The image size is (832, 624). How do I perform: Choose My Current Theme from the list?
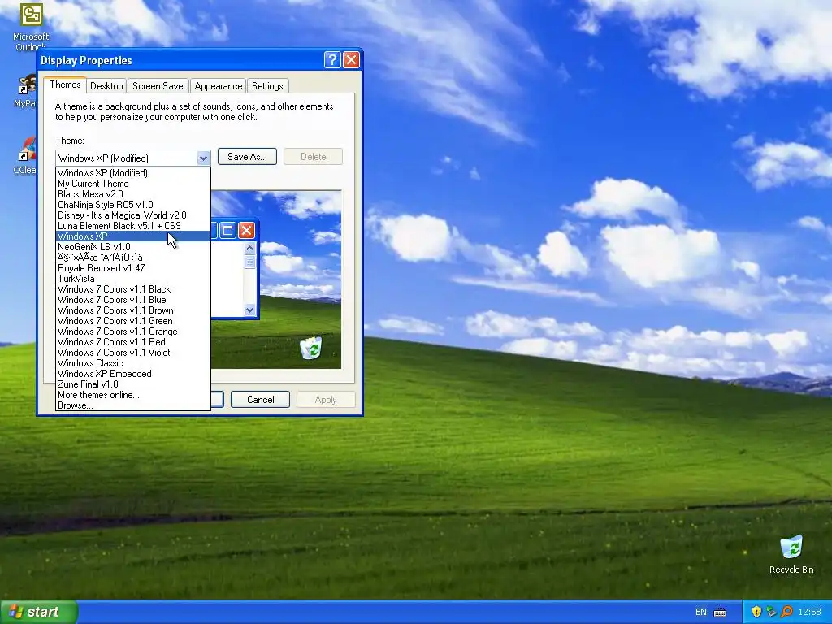click(x=132, y=184)
